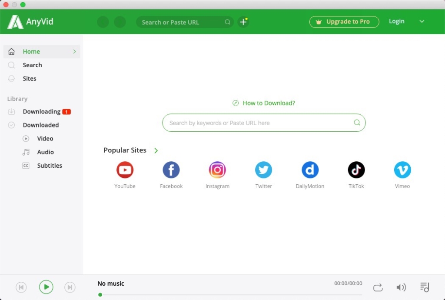Open the TikTok site icon
The width and height of the screenshot is (445, 300).
(x=356, y=170)
